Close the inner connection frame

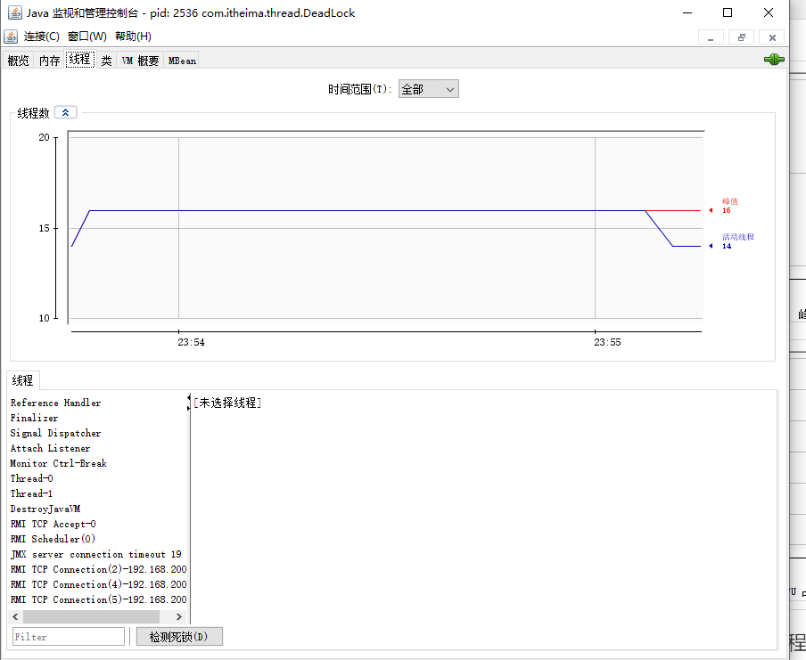point(772,37)
